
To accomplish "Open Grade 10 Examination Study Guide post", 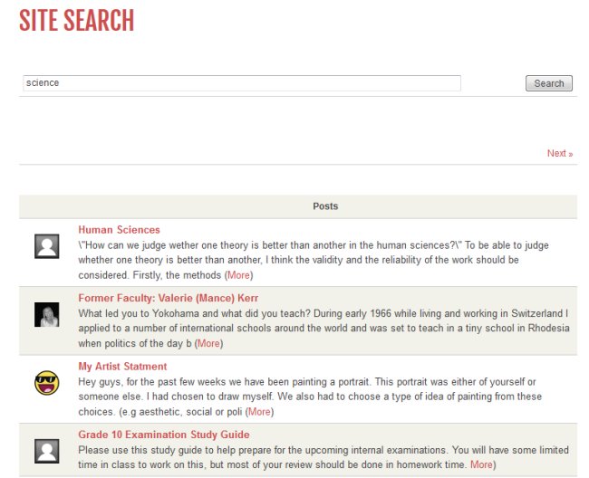I will point(164,435).
